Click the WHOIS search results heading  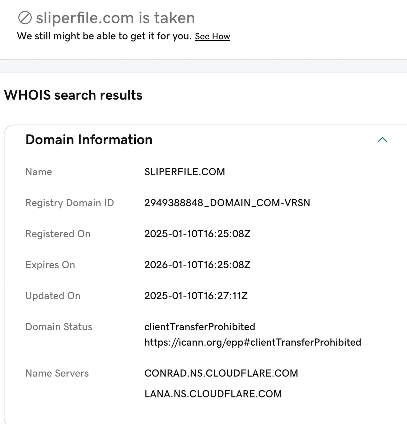73,95
